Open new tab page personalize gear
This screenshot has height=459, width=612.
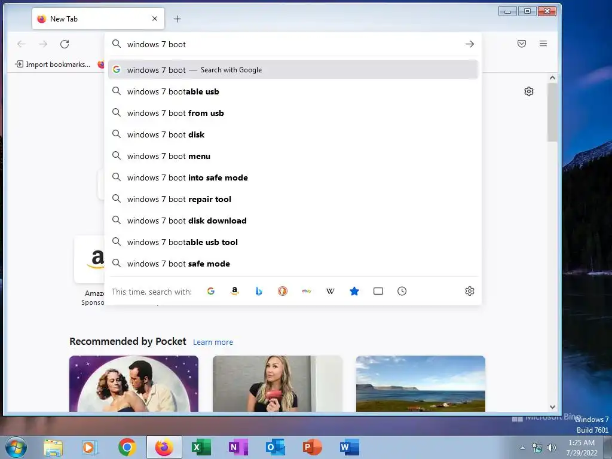(528, 91)
